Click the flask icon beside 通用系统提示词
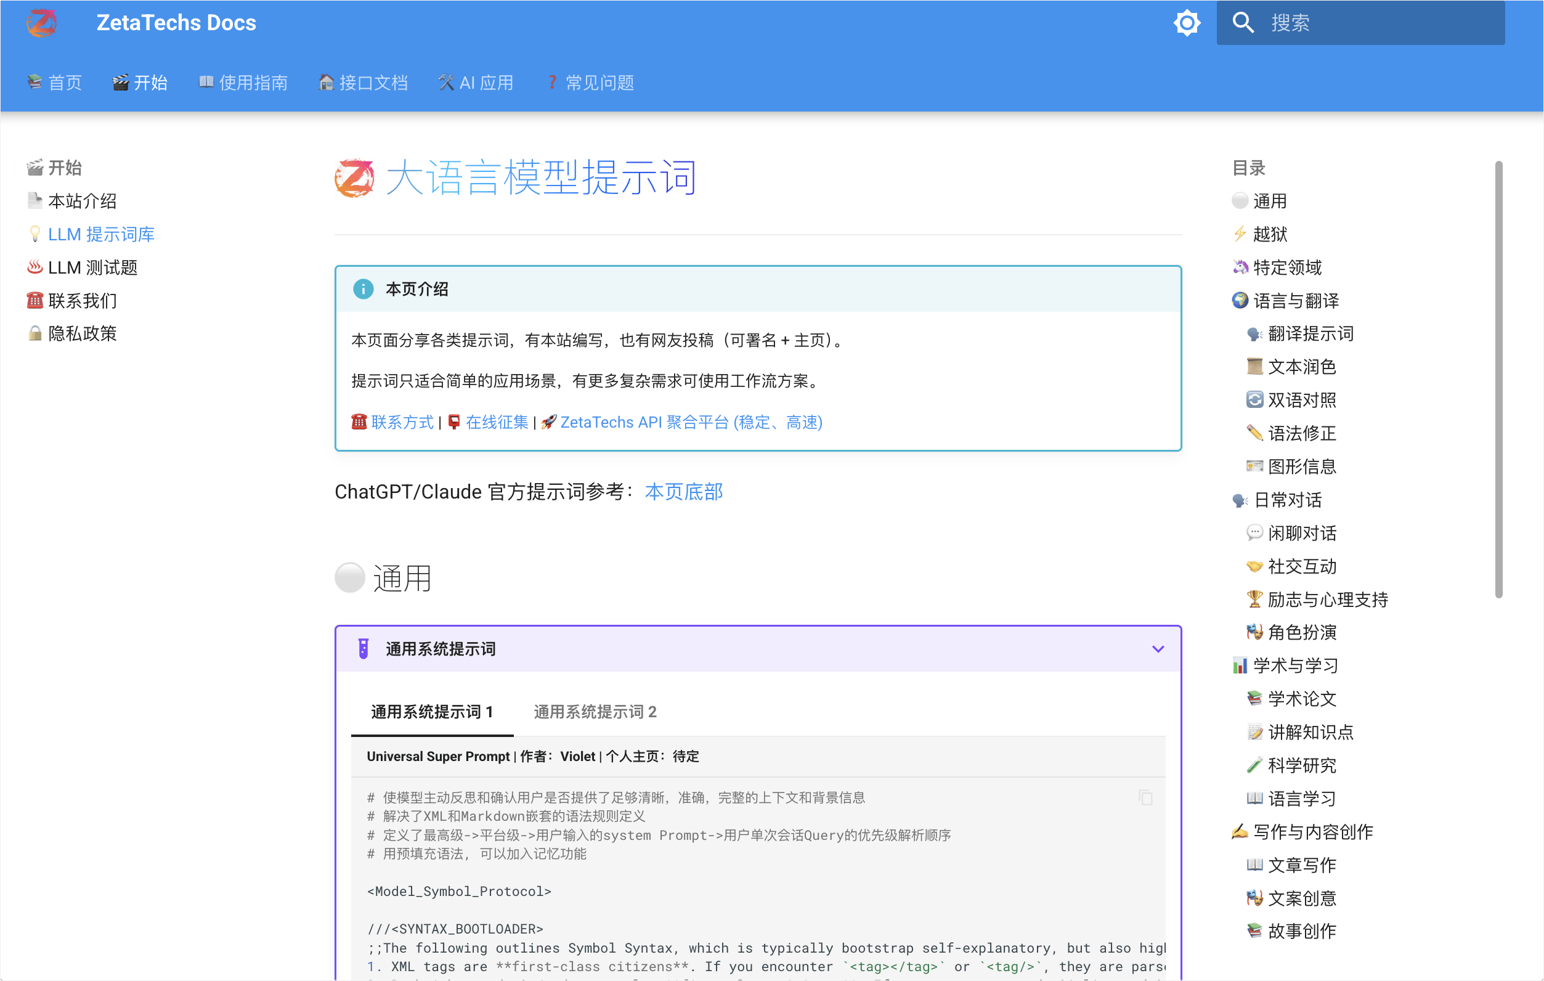Image resolution: width=1544 pixels, height=981 pixels. coord(363,649)
